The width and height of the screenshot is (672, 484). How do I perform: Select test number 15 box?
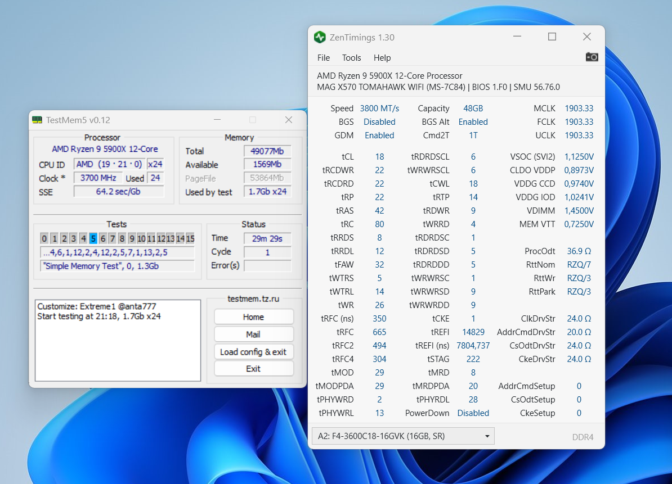190,238
